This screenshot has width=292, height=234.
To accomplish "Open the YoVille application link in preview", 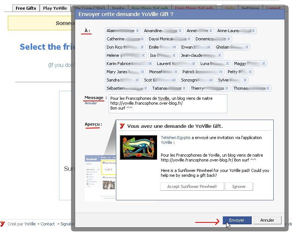I will click(x=166, y=142).
